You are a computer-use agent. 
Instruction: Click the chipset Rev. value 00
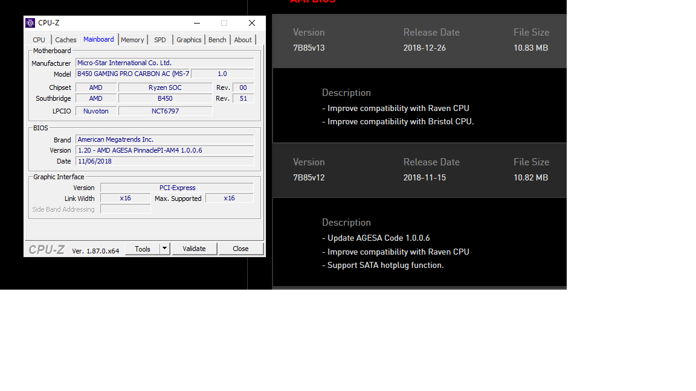(243, 87)
